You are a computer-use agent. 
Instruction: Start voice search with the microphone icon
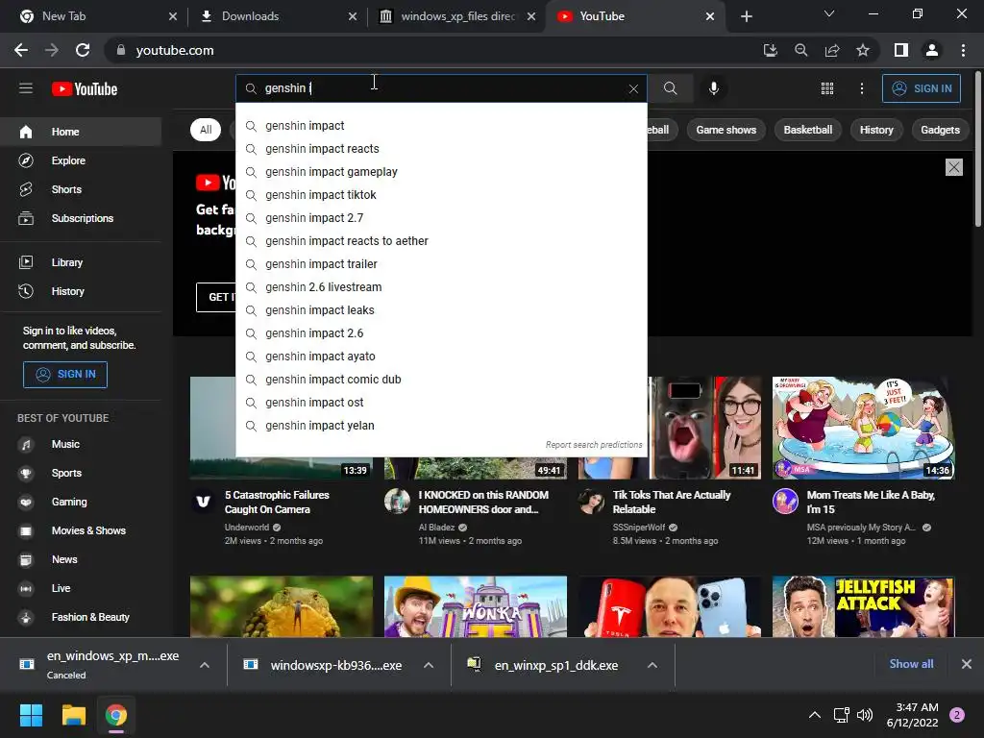(x=714, y=88)
